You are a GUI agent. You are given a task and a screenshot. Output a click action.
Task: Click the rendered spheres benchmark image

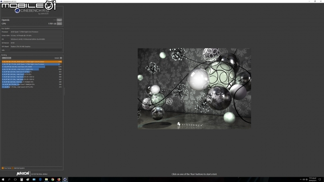click(x=194, y=89)
